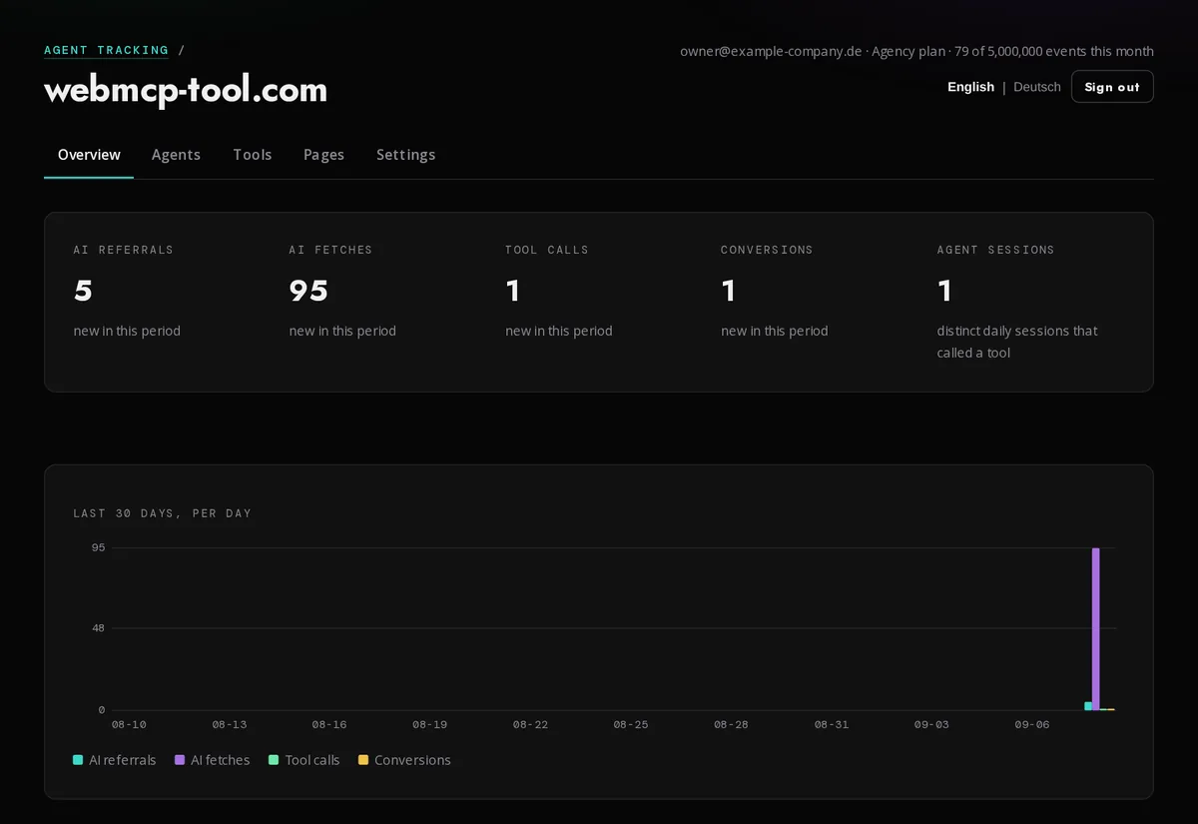Click the Conversions card heading
This screenshot has height=824, width=1198.
tap(767, 250)
